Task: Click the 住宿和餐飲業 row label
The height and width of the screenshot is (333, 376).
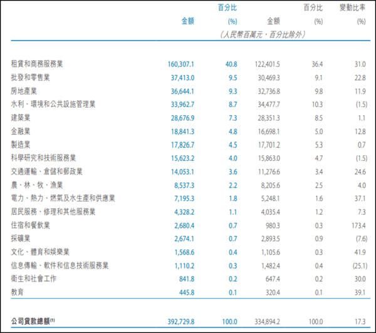Action: [34, 225]
